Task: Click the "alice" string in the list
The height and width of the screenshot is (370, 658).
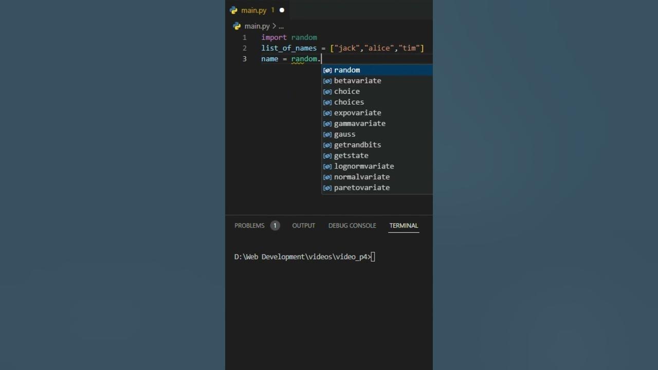Action: (x=379, y=48)
